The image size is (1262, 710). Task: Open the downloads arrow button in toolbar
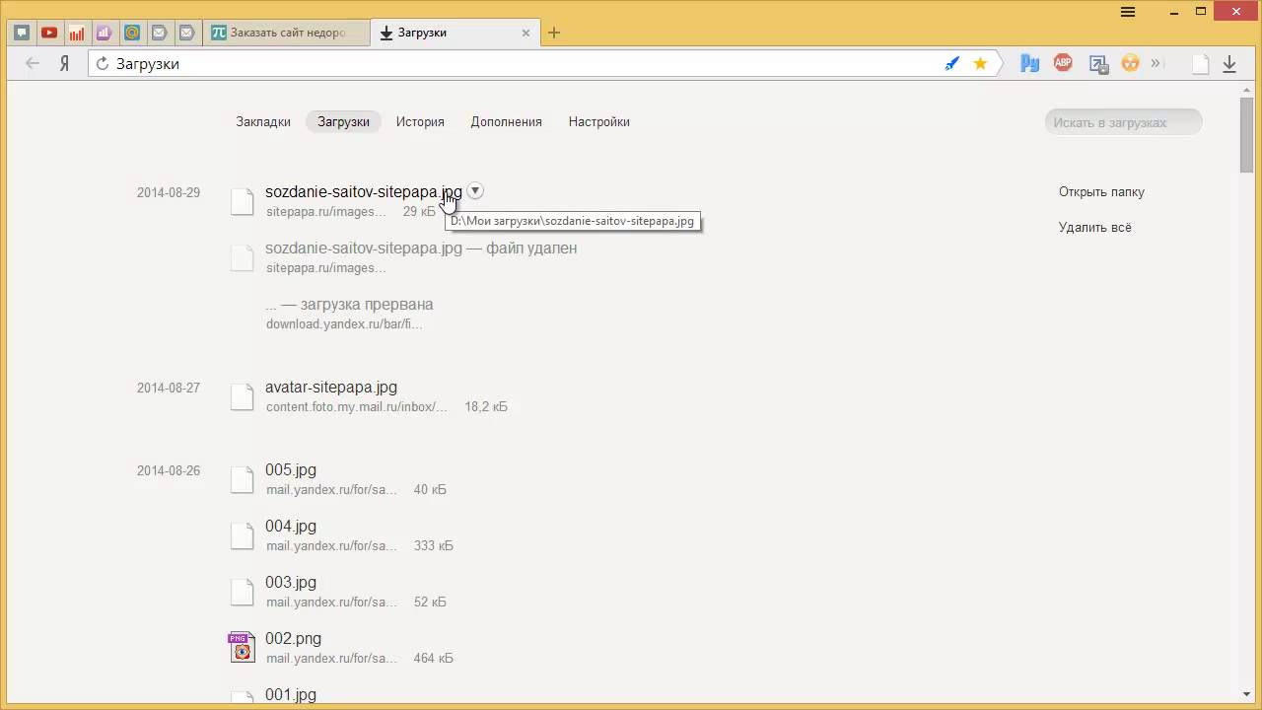(x=1229, y=64)
